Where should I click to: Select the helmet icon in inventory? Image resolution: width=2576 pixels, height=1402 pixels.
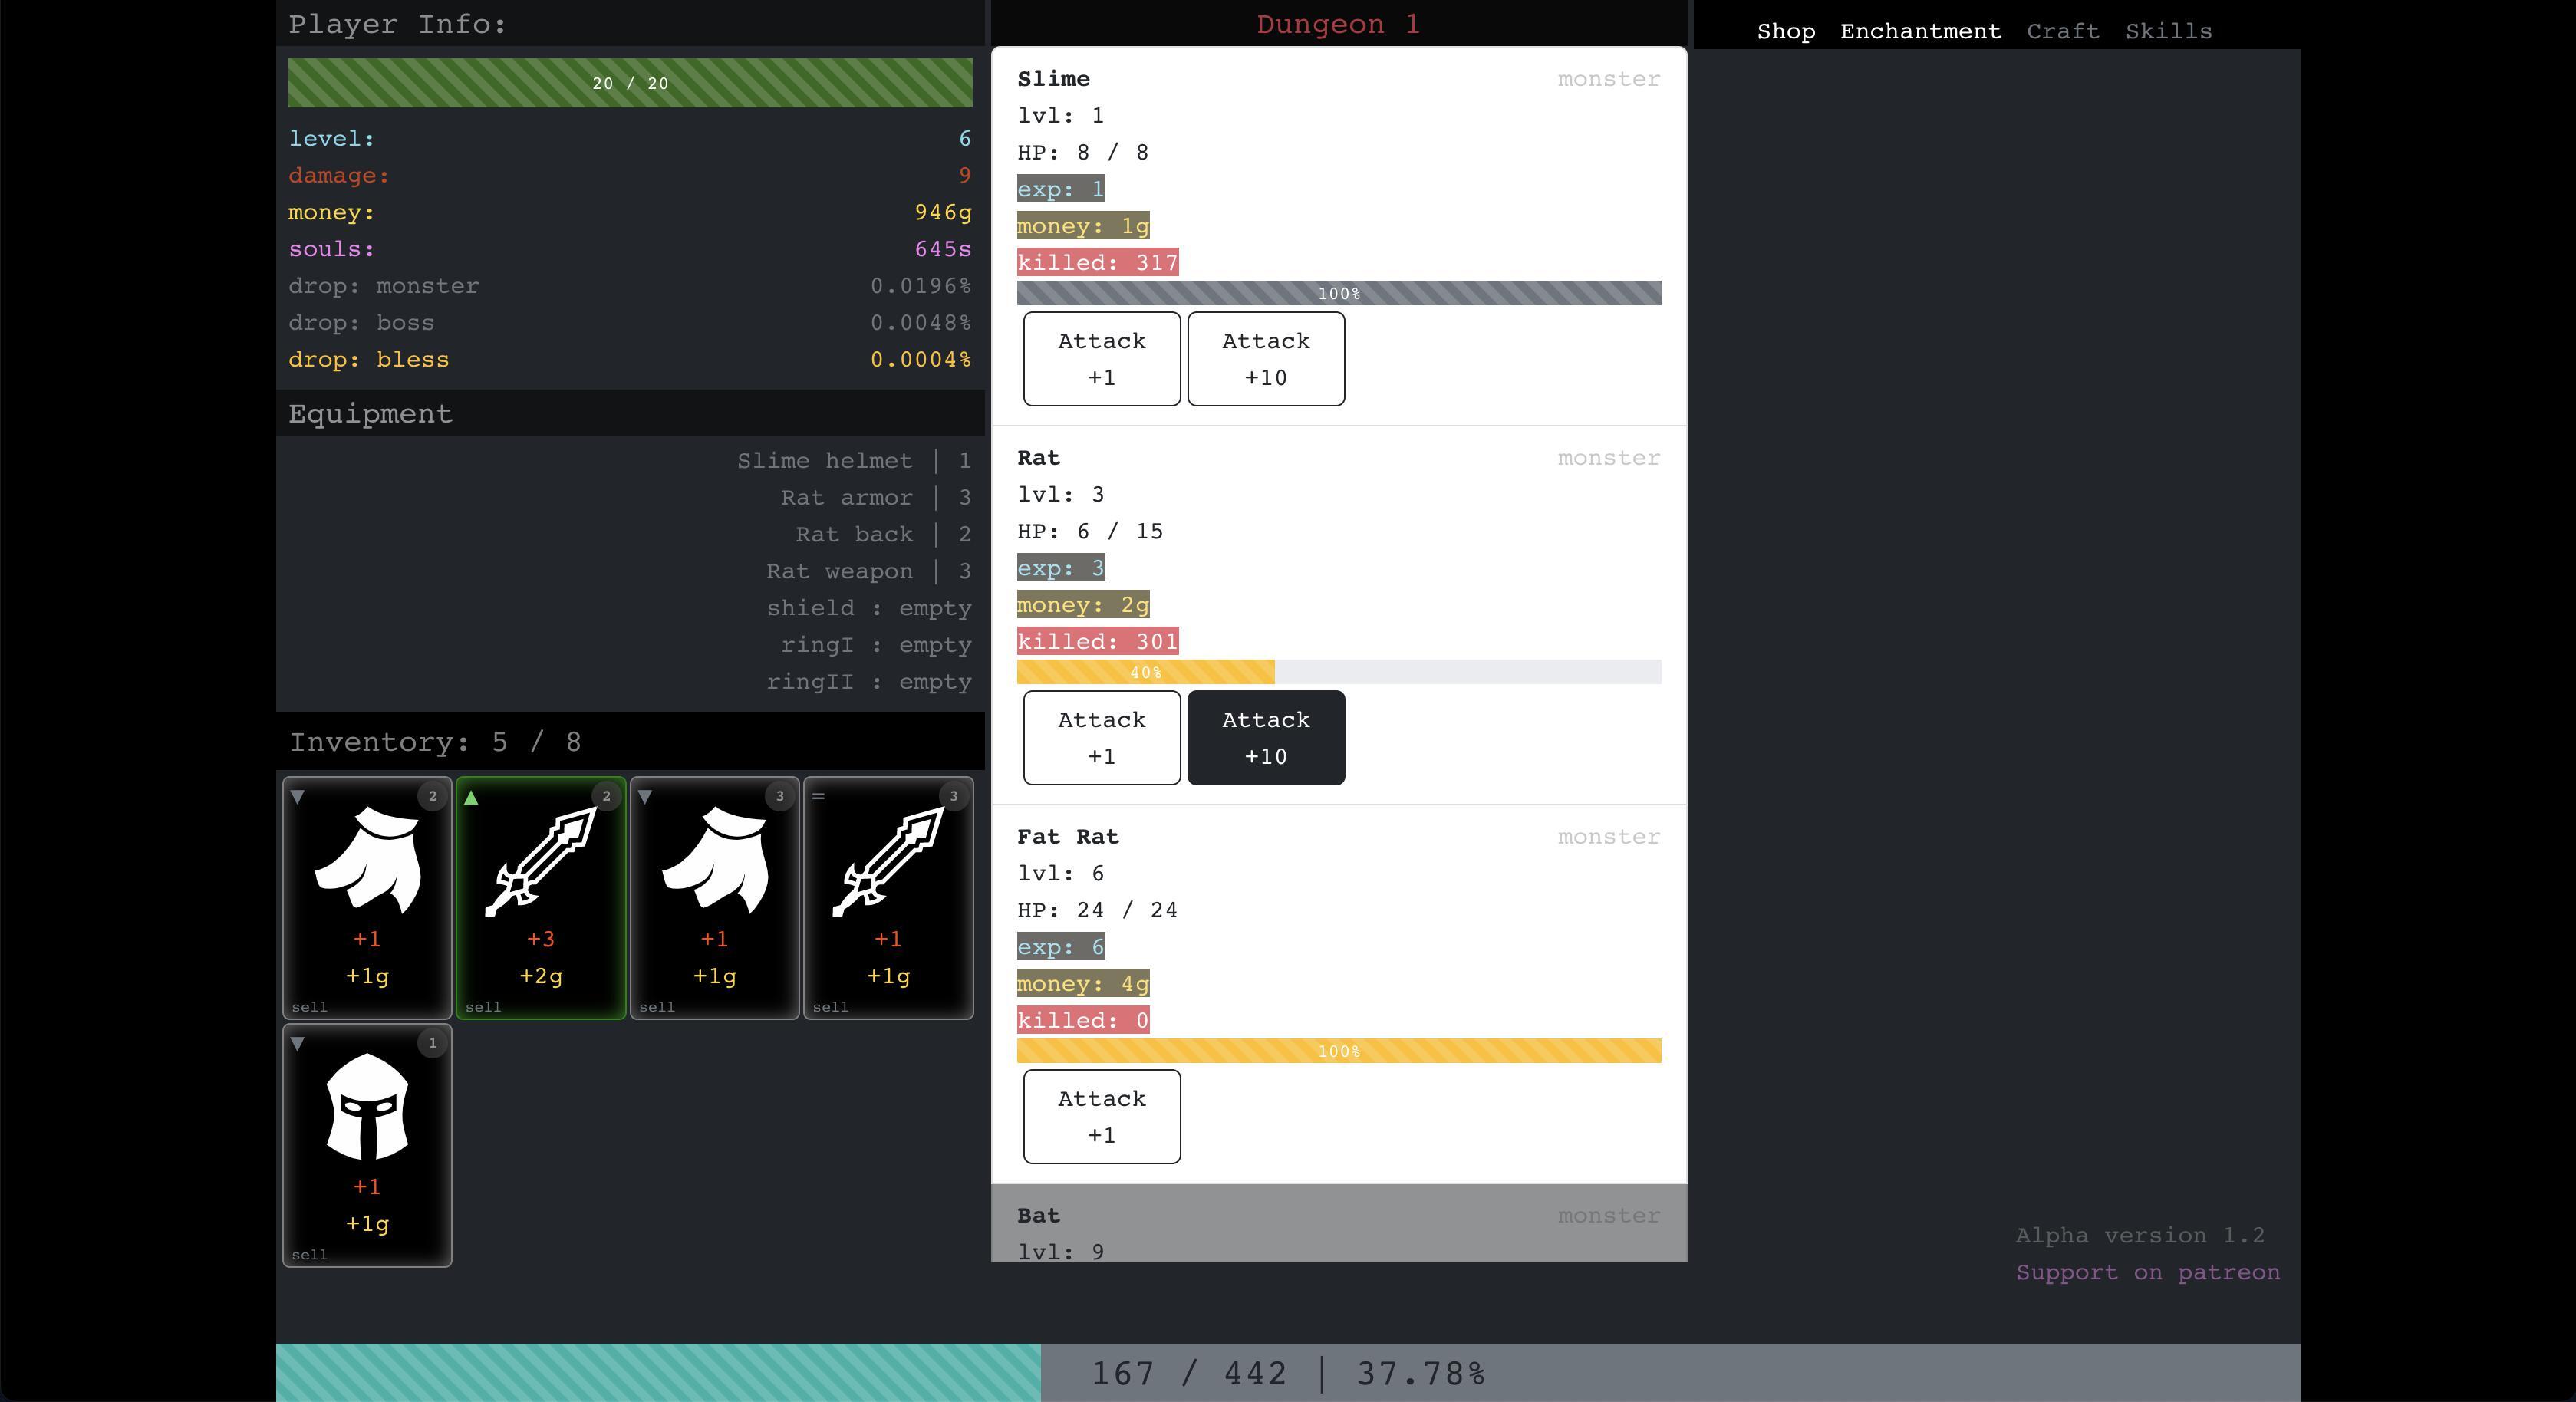367,1107
